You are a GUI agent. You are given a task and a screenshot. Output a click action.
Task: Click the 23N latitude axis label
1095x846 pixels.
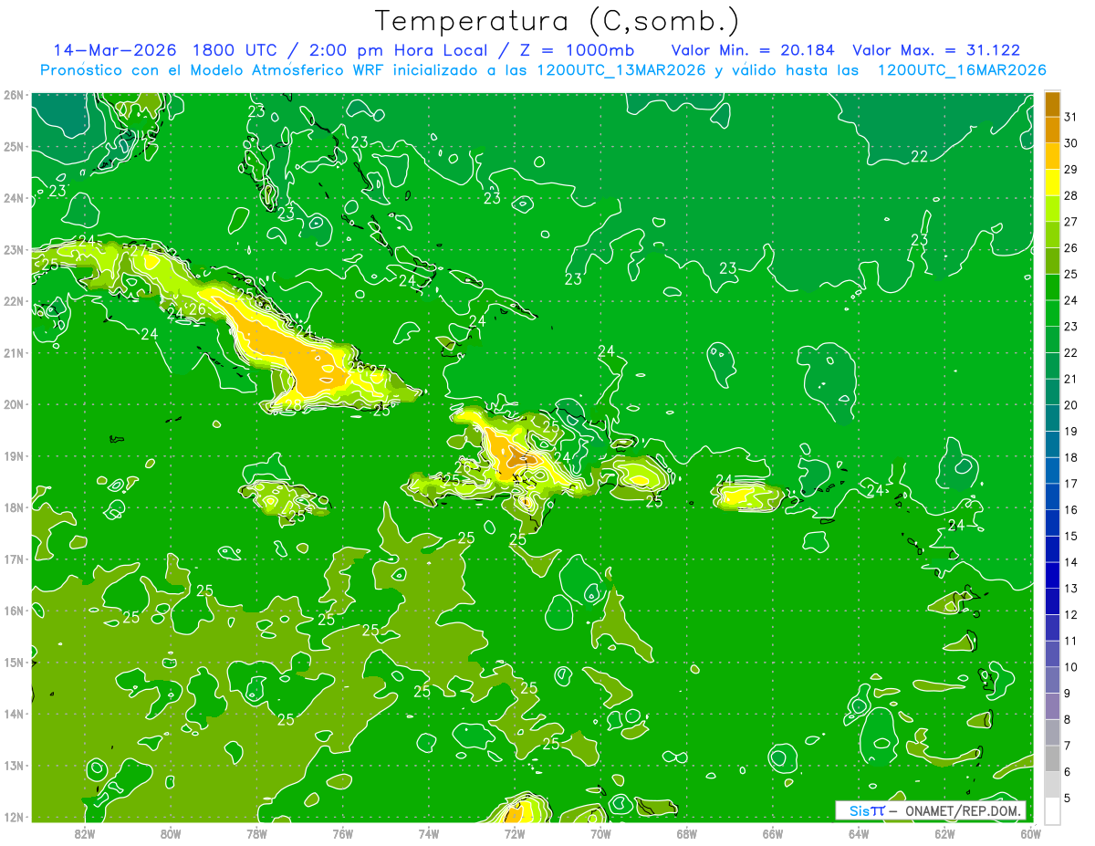tap(14, 250)
